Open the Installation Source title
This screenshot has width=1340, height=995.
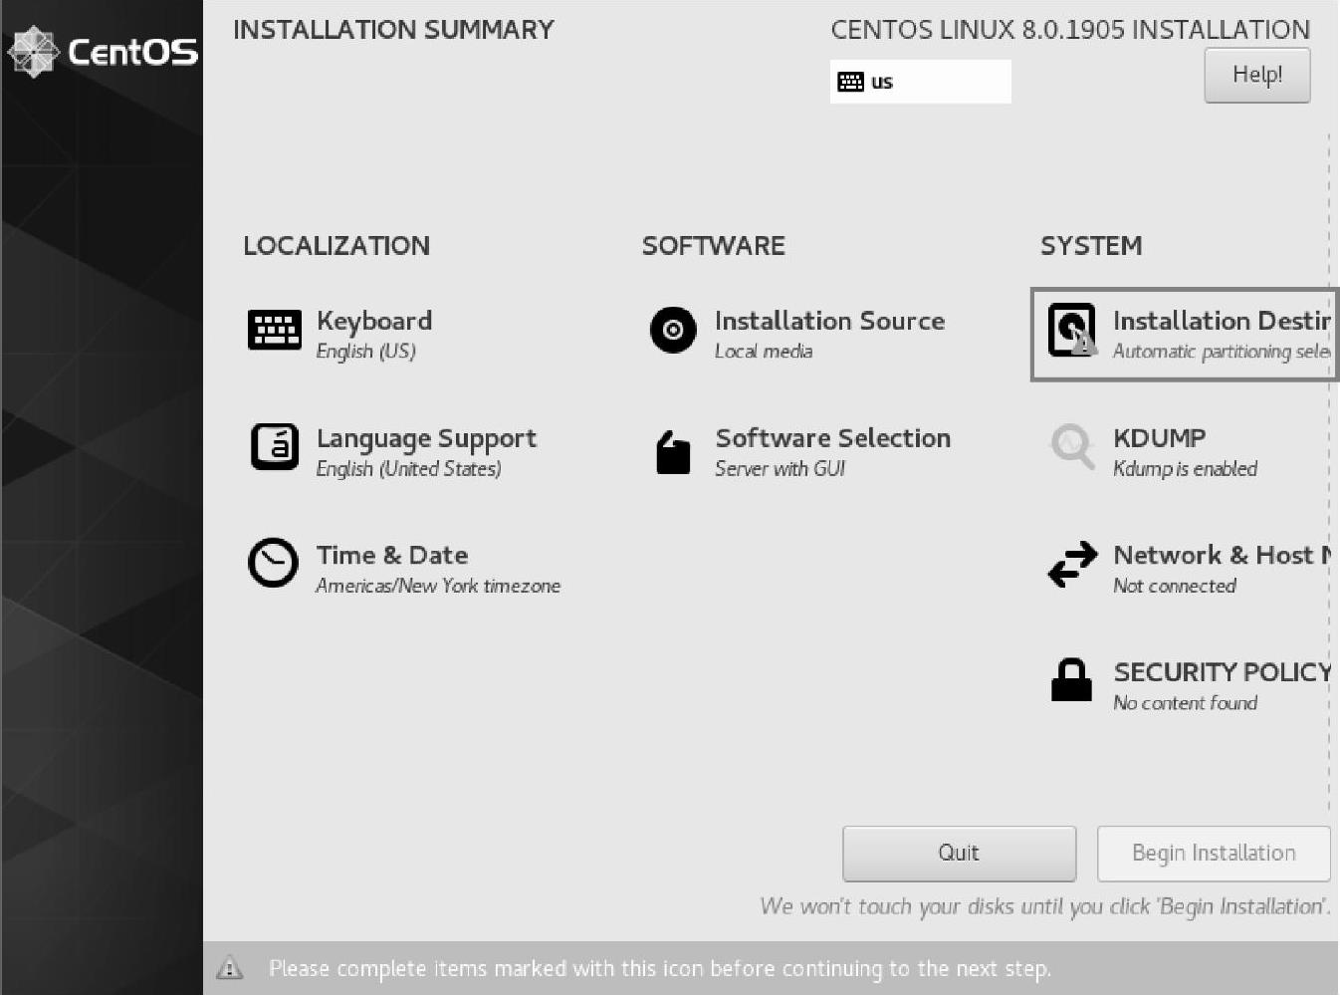tap(829, 321)
